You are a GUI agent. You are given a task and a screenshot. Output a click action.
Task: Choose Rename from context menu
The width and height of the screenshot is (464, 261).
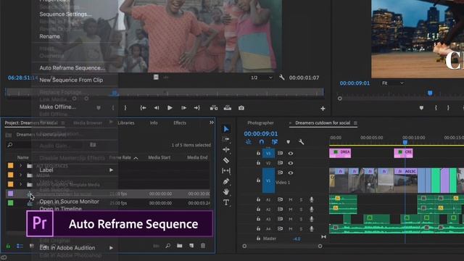[x=50, y=36]
